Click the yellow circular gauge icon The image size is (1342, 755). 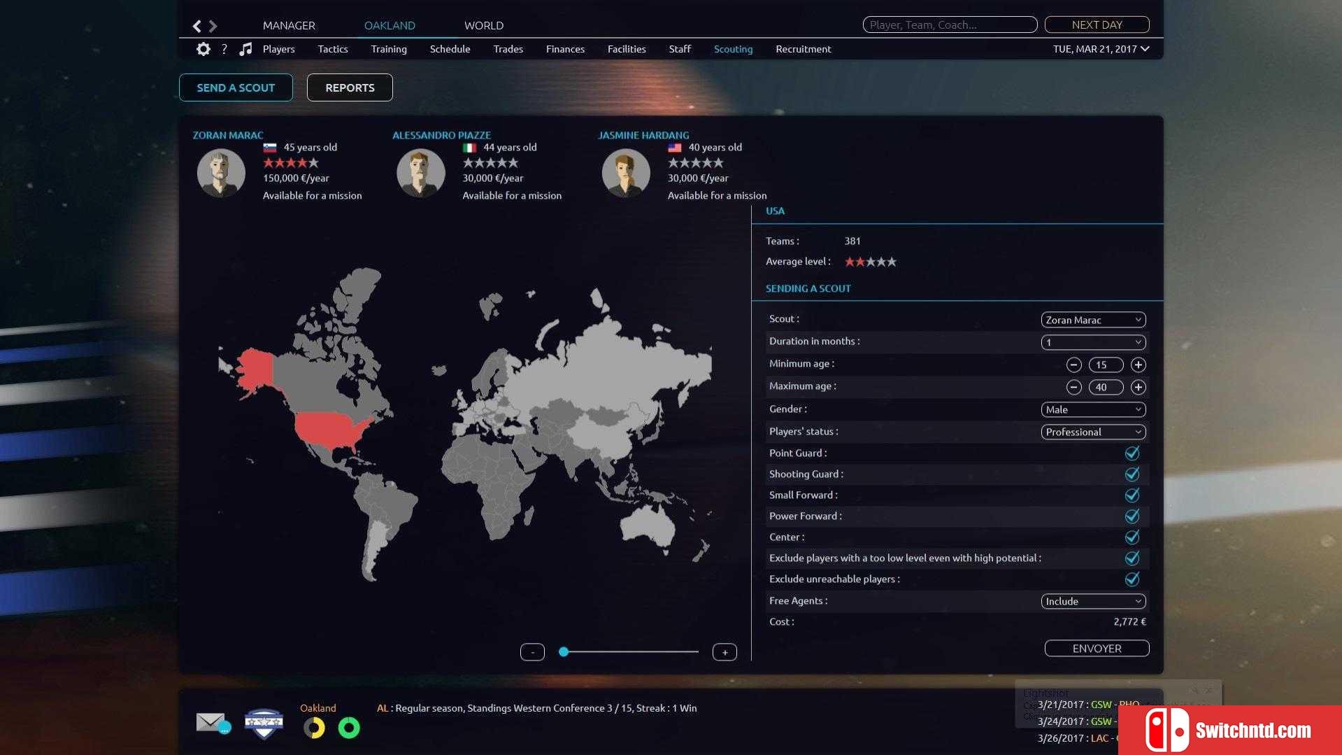pyautogui.click(x=314, y=728)
